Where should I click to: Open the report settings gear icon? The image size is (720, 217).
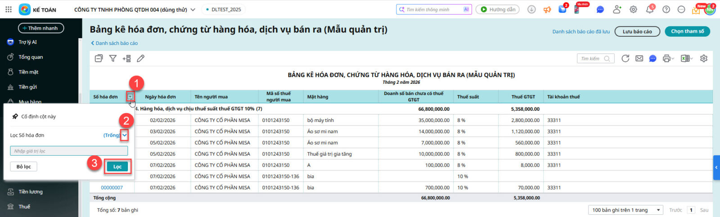[704, 58]
